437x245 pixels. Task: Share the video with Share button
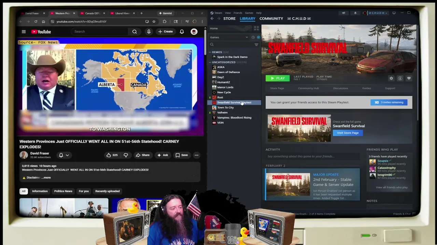pos(142,155)
